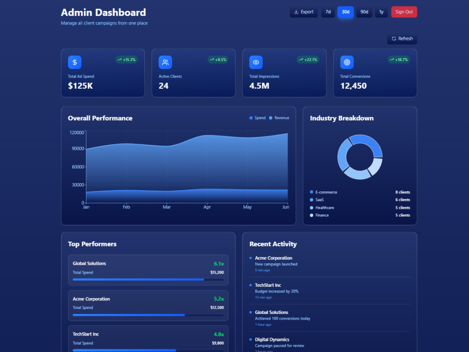The image size is (469, 352).
Task: Refresh the dashboard
Action: coord(402,38)
